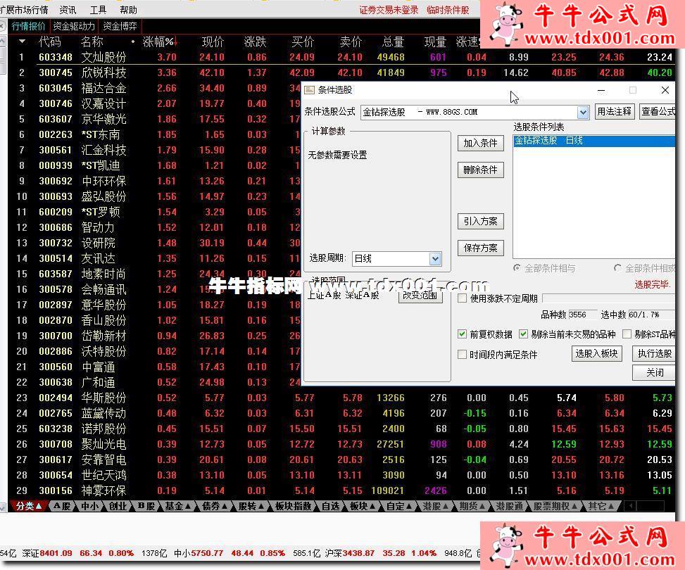Expand the 其它 bottom tab
Screen dimensions: 685x570
pyautogui.click(x=602, y=506)
